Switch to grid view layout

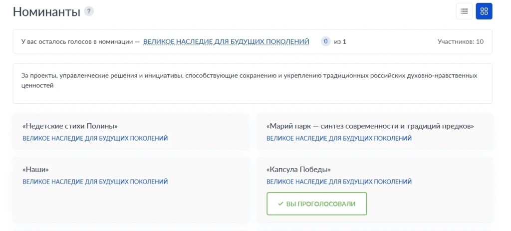coord(484,11)
